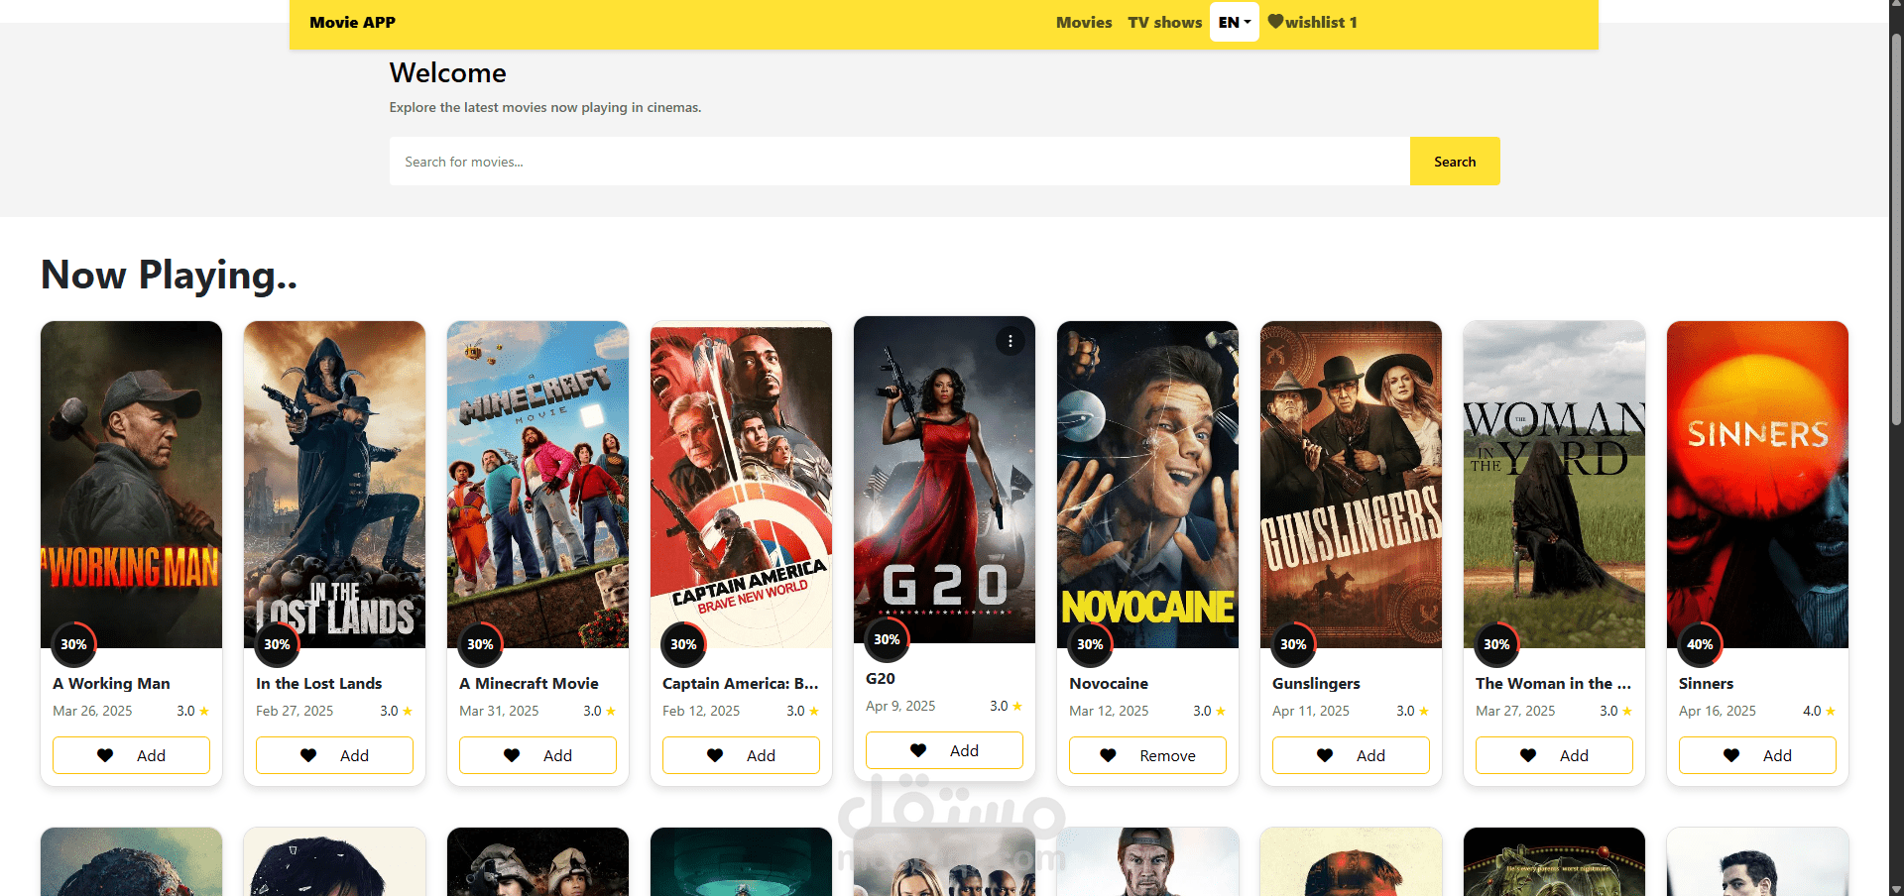Click the G20 poster image
This screenshot has width=1904, height=896.
pyautogui.click(x=944, y=480)
